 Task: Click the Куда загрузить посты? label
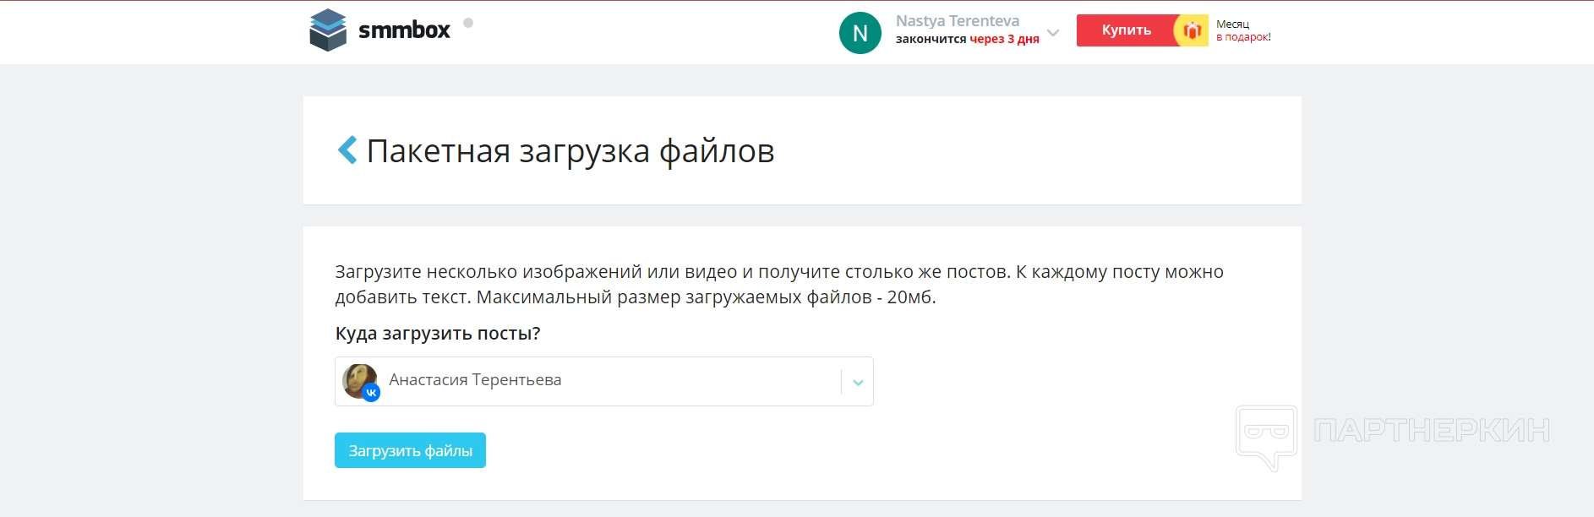[438, 334]
